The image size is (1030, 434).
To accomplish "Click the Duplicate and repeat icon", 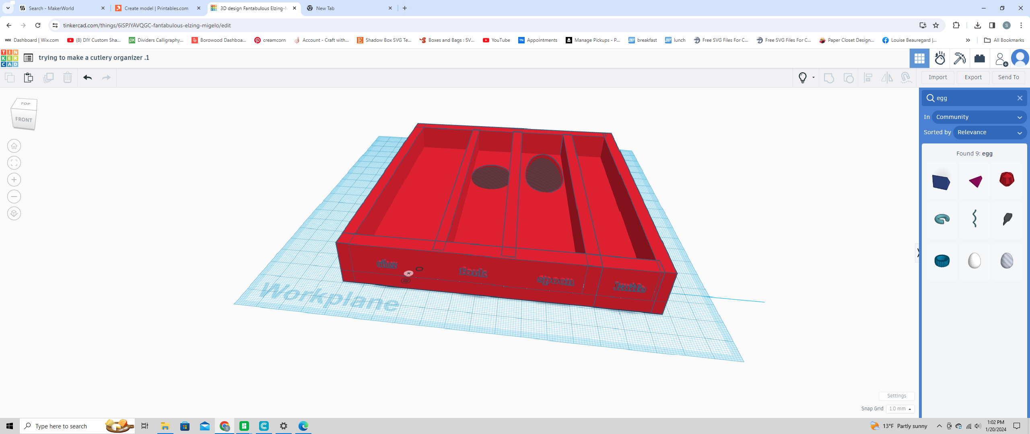I will click(x=48, y=78).
